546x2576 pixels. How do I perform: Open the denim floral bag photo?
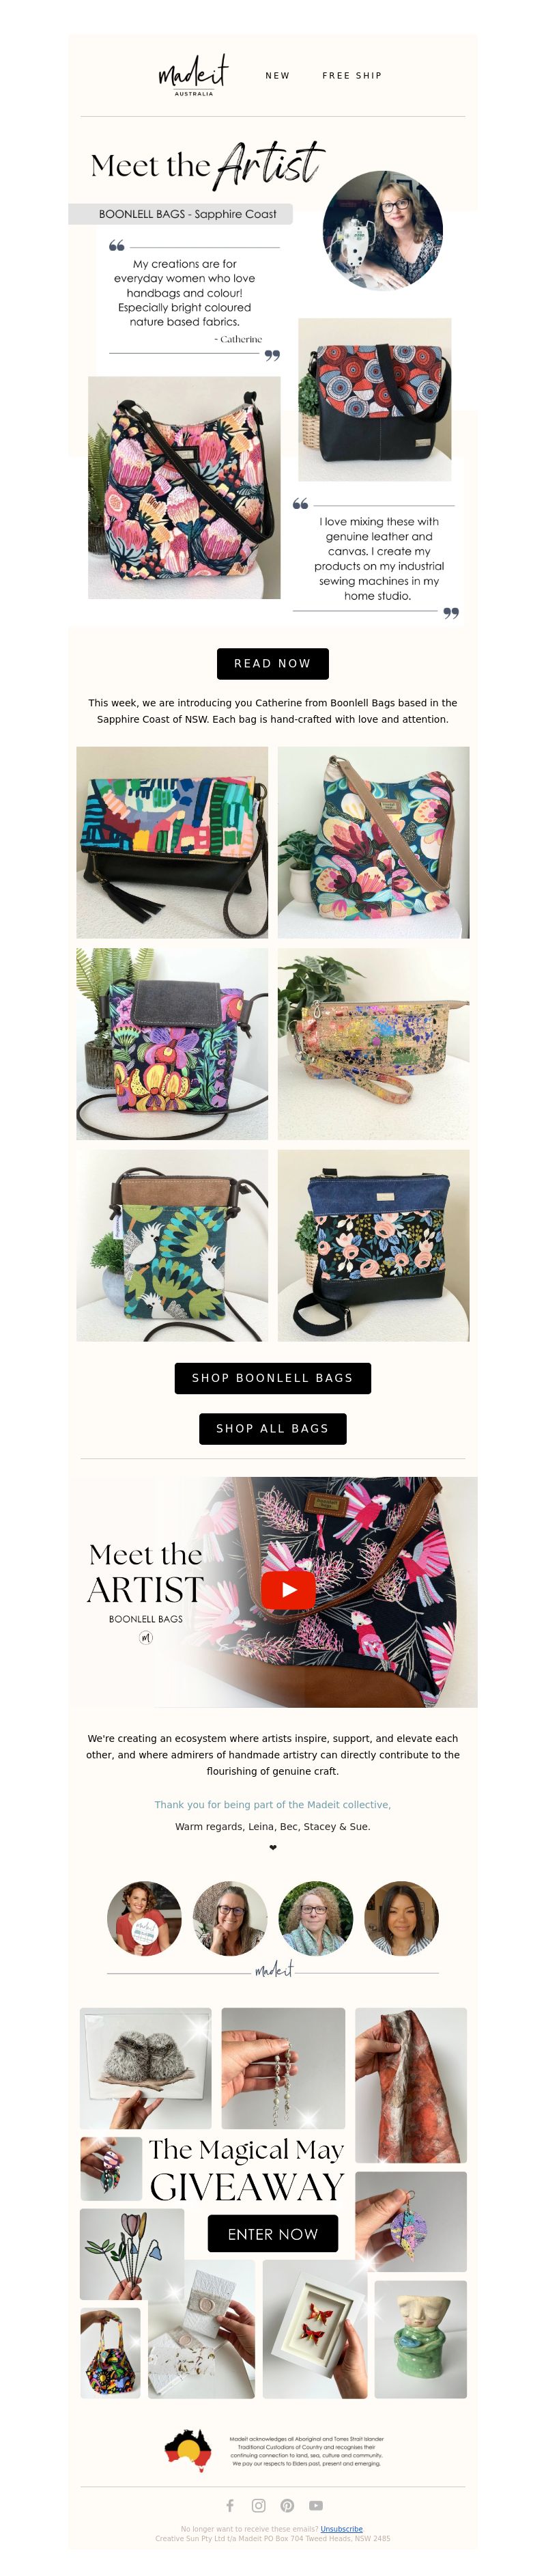pyautogui.click(x=374, y=1245)
